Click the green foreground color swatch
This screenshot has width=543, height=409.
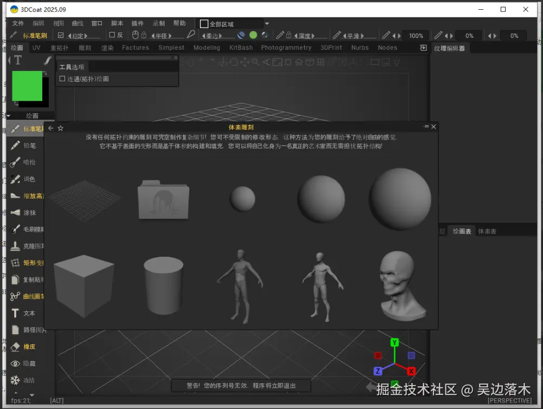coord(27,86)
